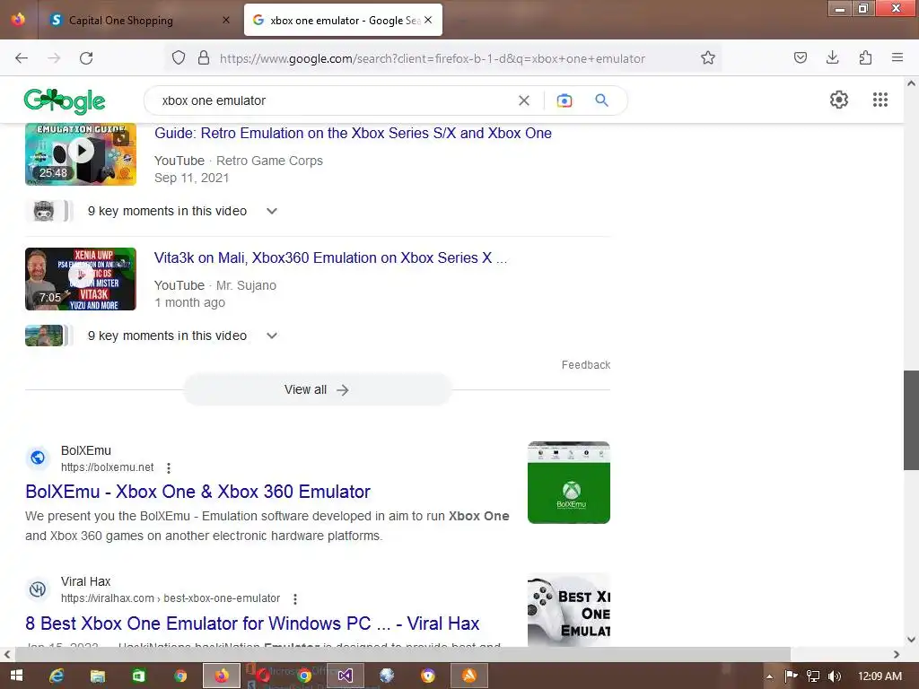Click the horizontal scrollbar thumb
Screen dimensions: 919x689
(402, 654)
